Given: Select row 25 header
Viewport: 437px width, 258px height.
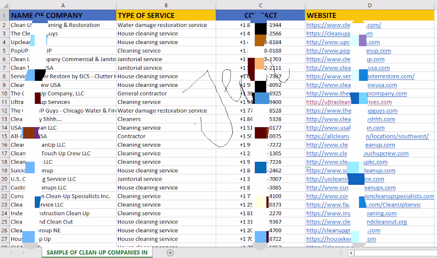Looking at the screenshot, I should tap(4, 222).
